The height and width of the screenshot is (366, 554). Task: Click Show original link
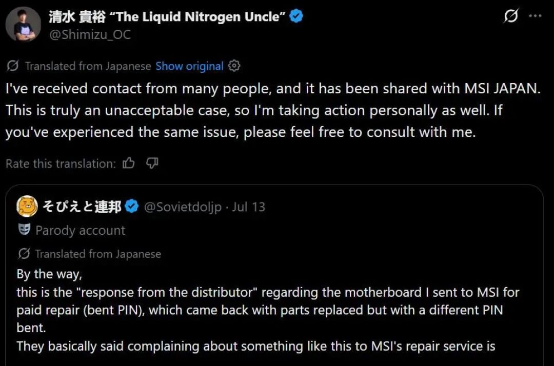click(189, 66)
